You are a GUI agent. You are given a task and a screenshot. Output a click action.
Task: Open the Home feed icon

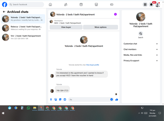pos(50,5)
